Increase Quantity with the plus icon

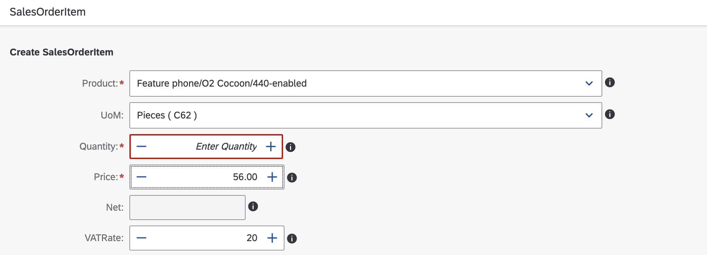click(271, 147)
